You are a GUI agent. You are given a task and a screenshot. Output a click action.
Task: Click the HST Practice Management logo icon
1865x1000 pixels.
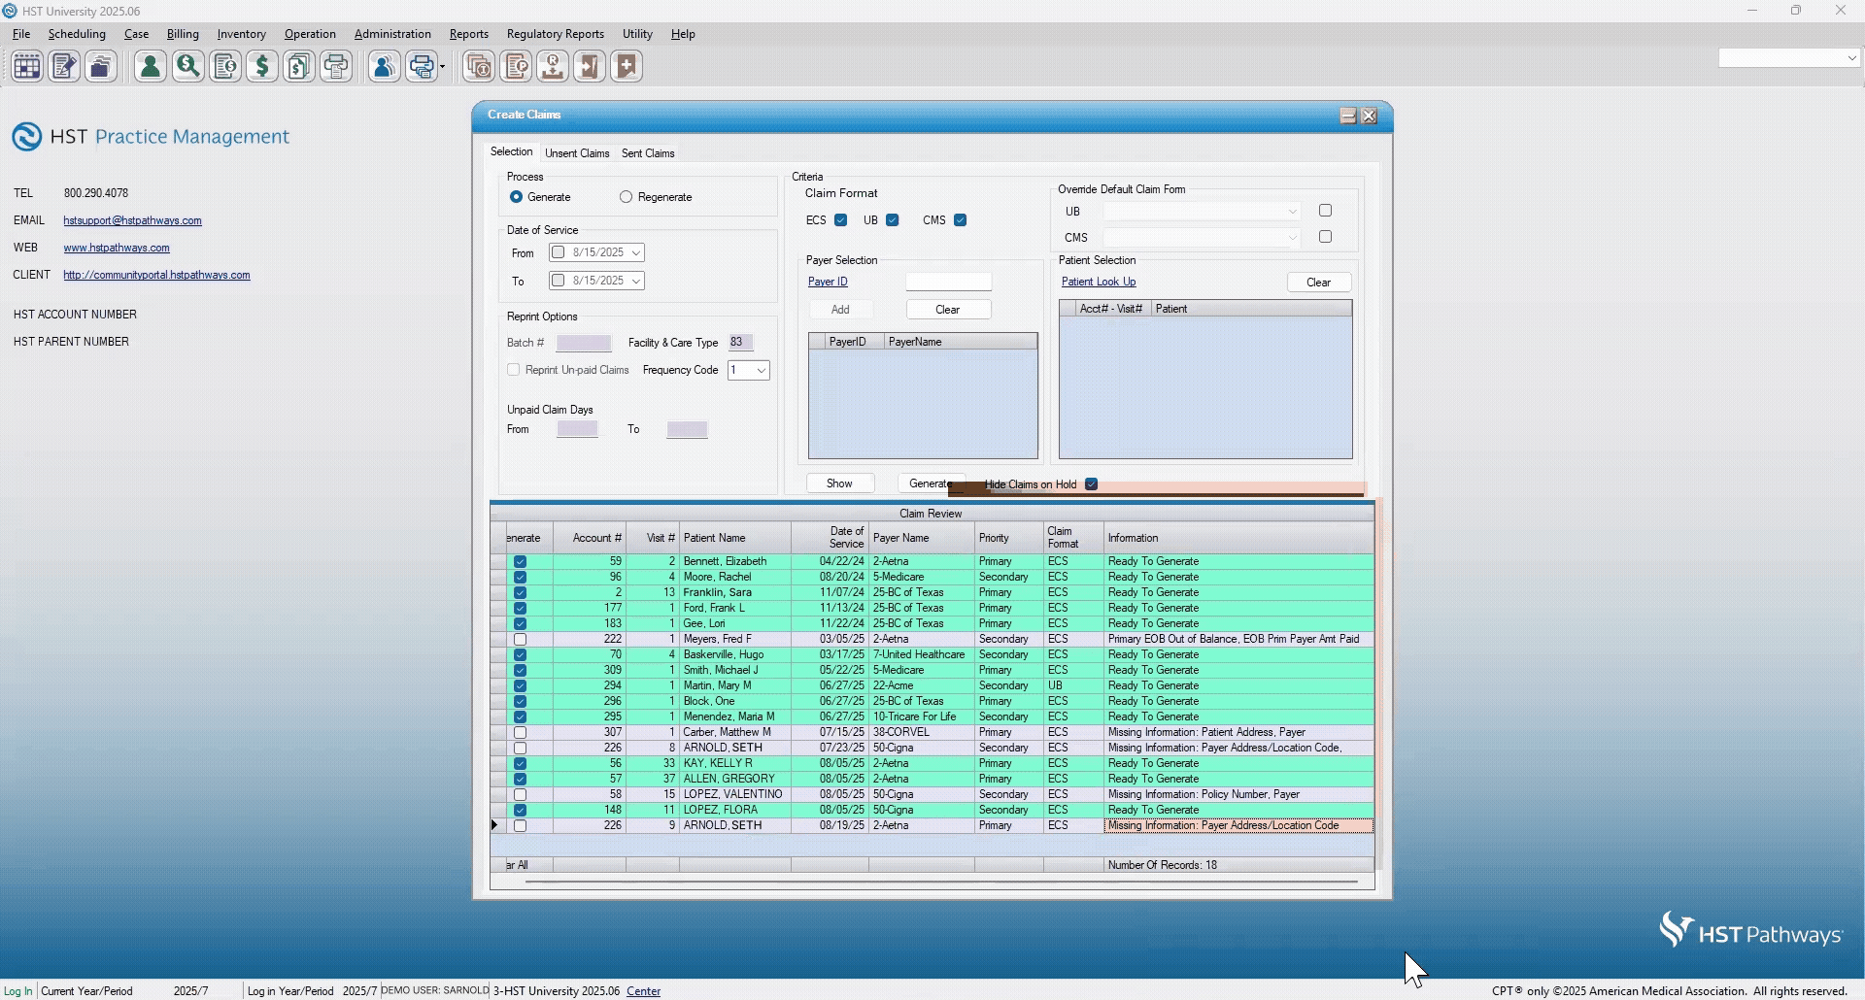point(26,137)
